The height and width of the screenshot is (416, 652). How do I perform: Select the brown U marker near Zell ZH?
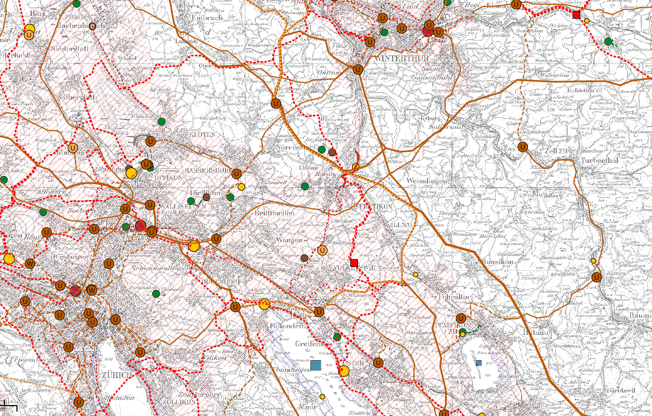[x=523, y=147]
